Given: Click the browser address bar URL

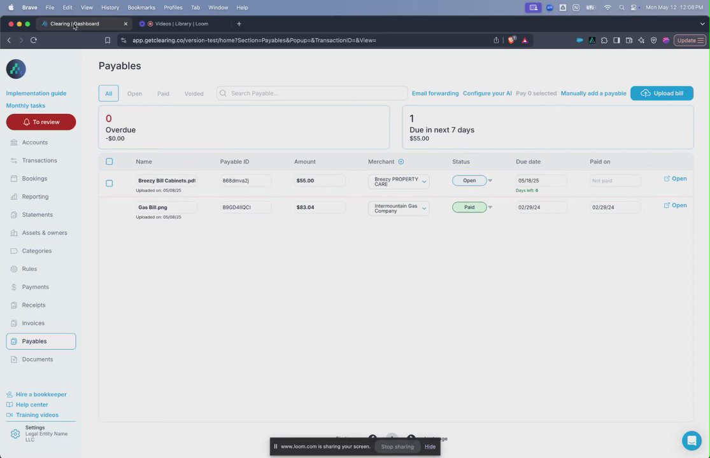Looking at the screenshot, I should [x=254, y=40].
